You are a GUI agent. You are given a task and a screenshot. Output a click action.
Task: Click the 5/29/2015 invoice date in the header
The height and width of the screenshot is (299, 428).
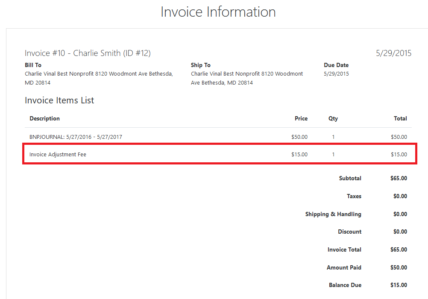393,53
